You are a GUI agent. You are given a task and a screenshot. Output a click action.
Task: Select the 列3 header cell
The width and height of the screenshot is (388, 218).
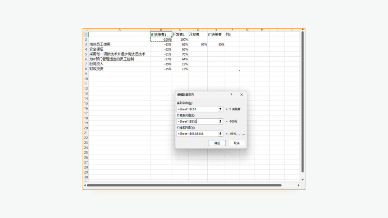click(232, 34)
